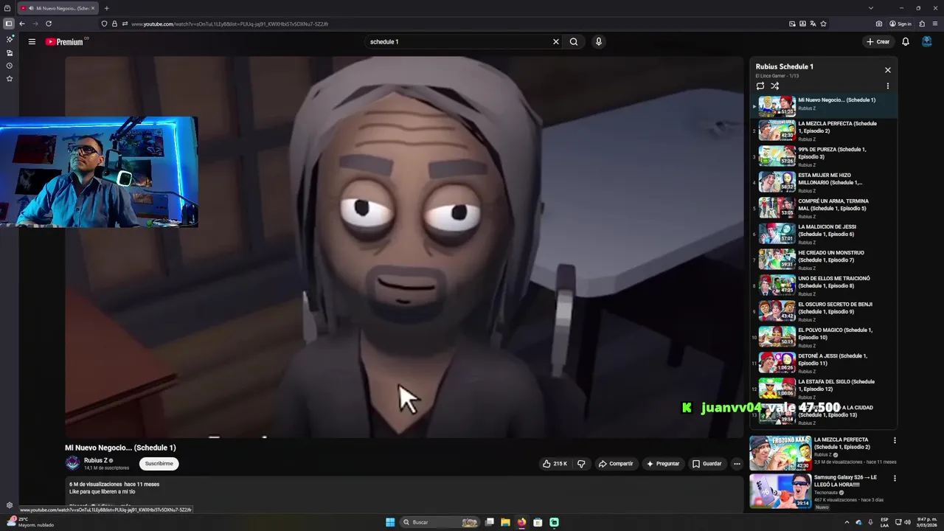Play DETONÉ A JESSI Episodio 11

(x=825, y=363)
